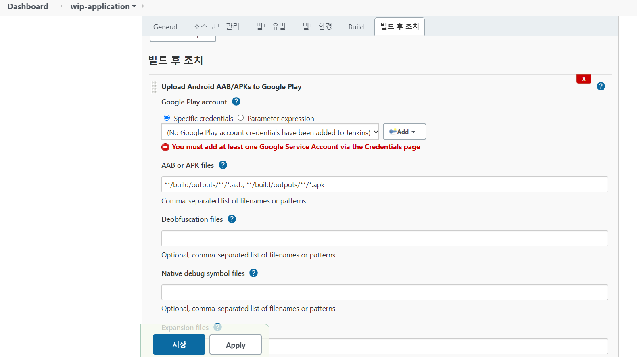This screenshot has height=357, width=637.
Task: Grab the drag handle of Upload Android step
Action: (155, 87)
